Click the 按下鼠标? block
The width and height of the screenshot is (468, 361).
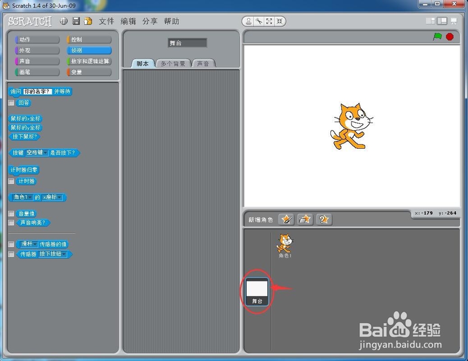coord(25,137)
